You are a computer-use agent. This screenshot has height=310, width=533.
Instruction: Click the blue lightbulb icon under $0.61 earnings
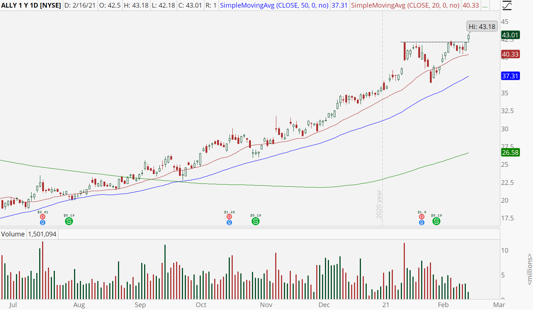pos(42,222)
